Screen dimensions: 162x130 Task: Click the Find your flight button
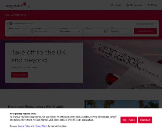coord(19,75)
